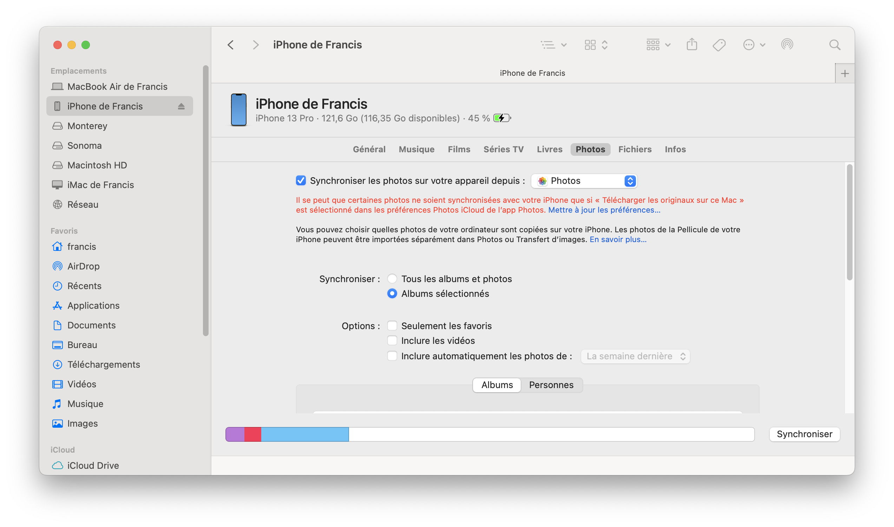Viewport: 894px width, 527px height.
Task: Click the search magnifier icon
Action: point(834,45)
